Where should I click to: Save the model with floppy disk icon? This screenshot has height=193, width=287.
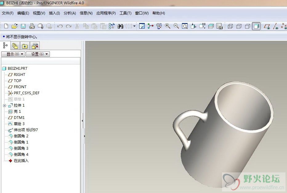tap(23, 26)
